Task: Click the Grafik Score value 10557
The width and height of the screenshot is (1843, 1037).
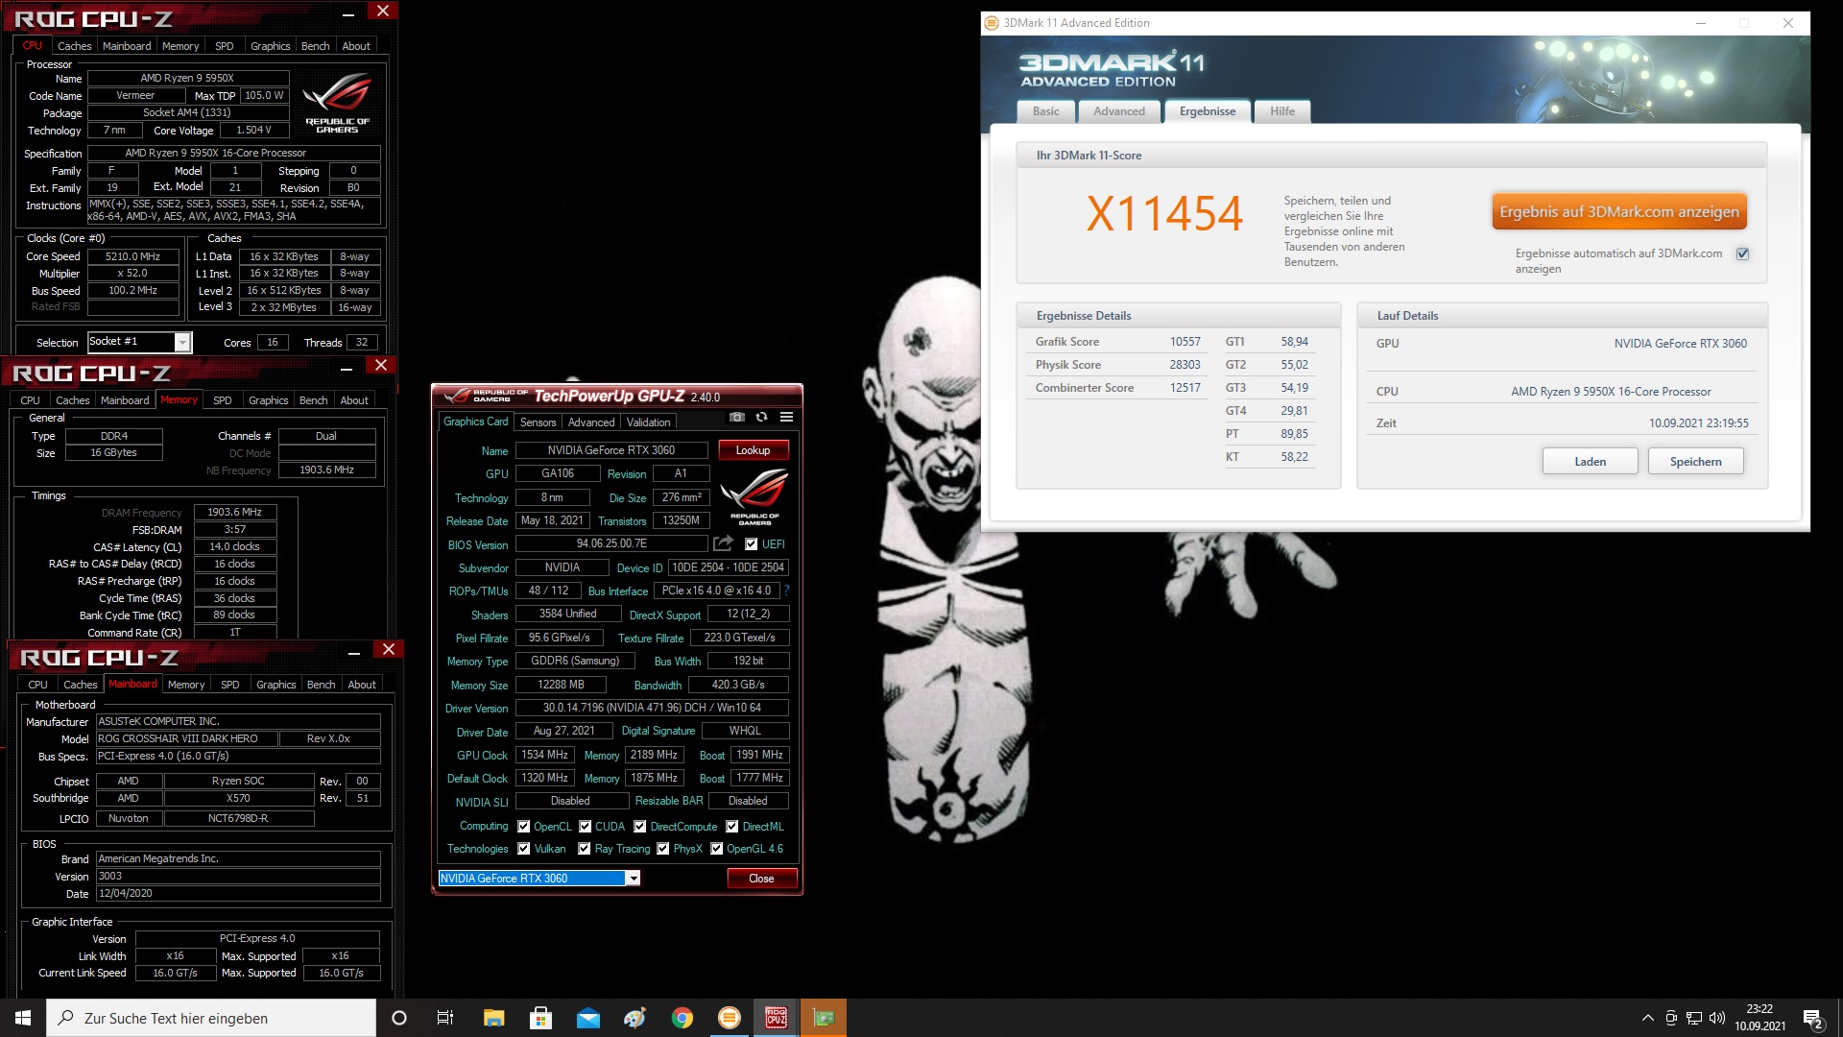Action: pos(1185,342)
